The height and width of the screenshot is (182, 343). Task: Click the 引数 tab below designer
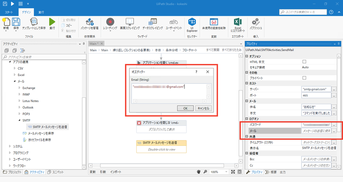[x=103, y=172]
